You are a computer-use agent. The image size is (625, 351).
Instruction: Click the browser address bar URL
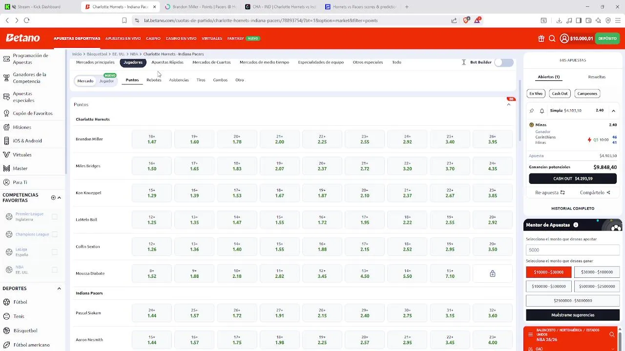pyautogui.click(x=261, y=20)
